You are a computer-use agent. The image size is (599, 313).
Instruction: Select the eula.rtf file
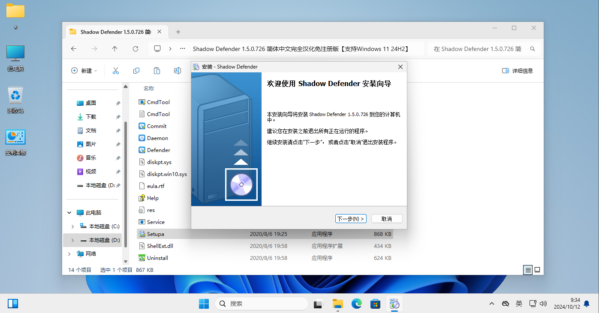click(152, 186)
